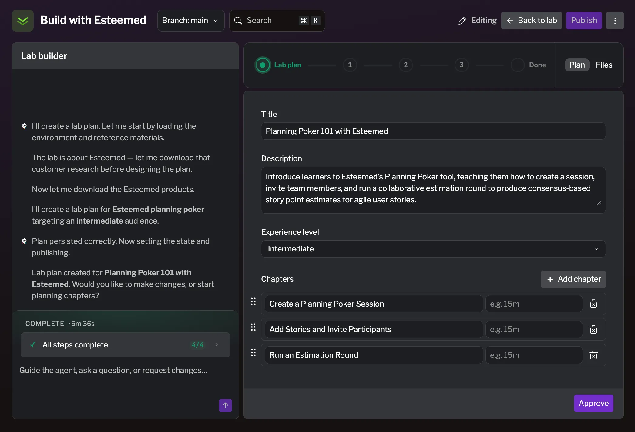Click the Add chapter button
Image resolution: width=635 pixels, height=432 pixels.
pyautogui.click(x=573, y=279)
